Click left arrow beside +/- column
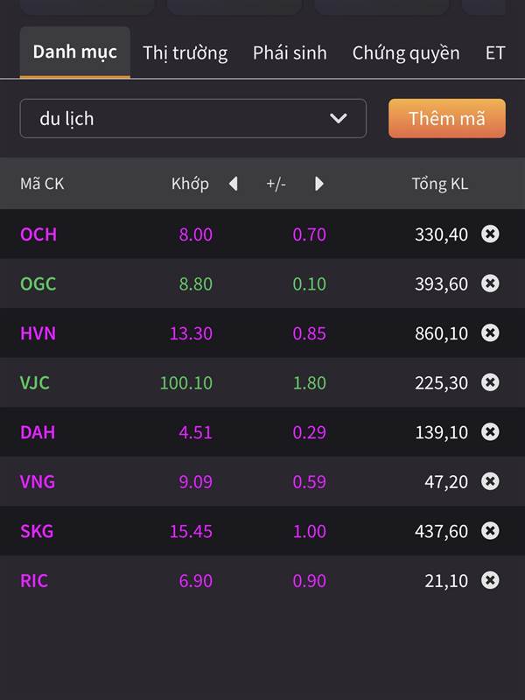 233,184
